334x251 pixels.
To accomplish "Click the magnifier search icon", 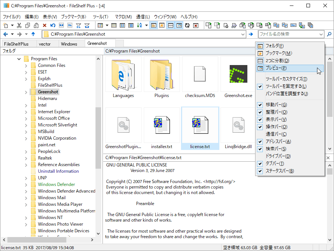I will click(329, 34).
